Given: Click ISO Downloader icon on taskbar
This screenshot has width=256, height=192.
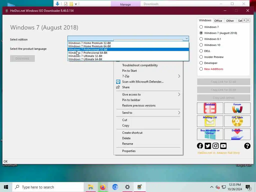Looking at the screenshot, I should 139,187.
